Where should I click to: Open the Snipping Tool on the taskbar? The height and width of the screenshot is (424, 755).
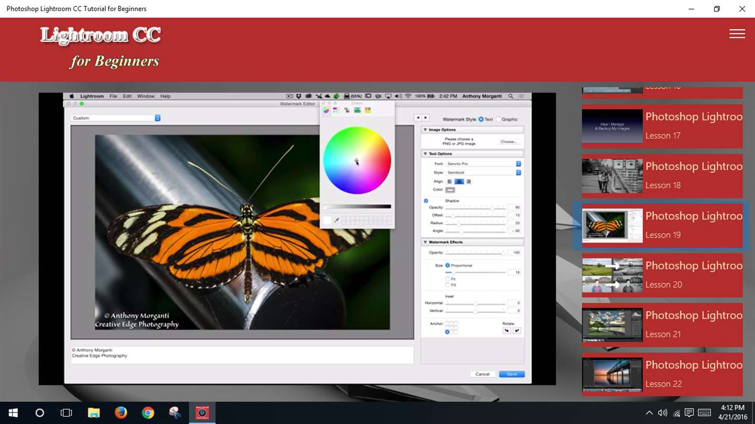175,413
